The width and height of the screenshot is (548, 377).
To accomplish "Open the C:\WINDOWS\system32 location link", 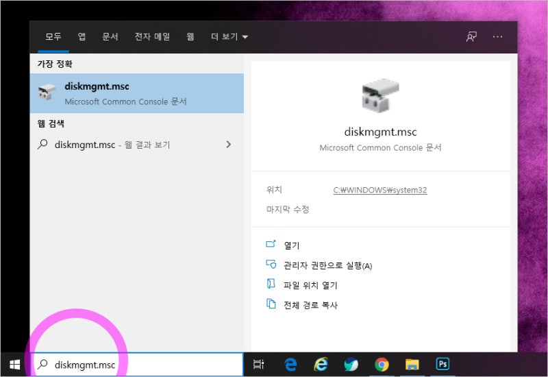I will point(380,190).
